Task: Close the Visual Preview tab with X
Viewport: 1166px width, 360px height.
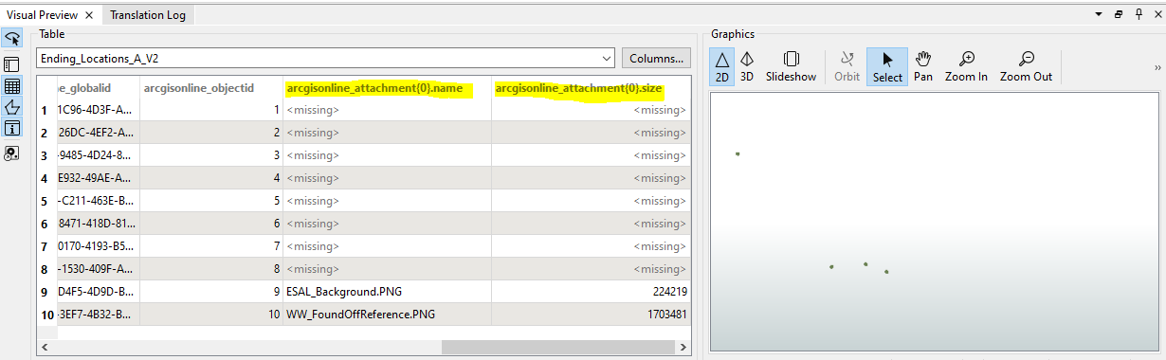Action: coord(89,15)
